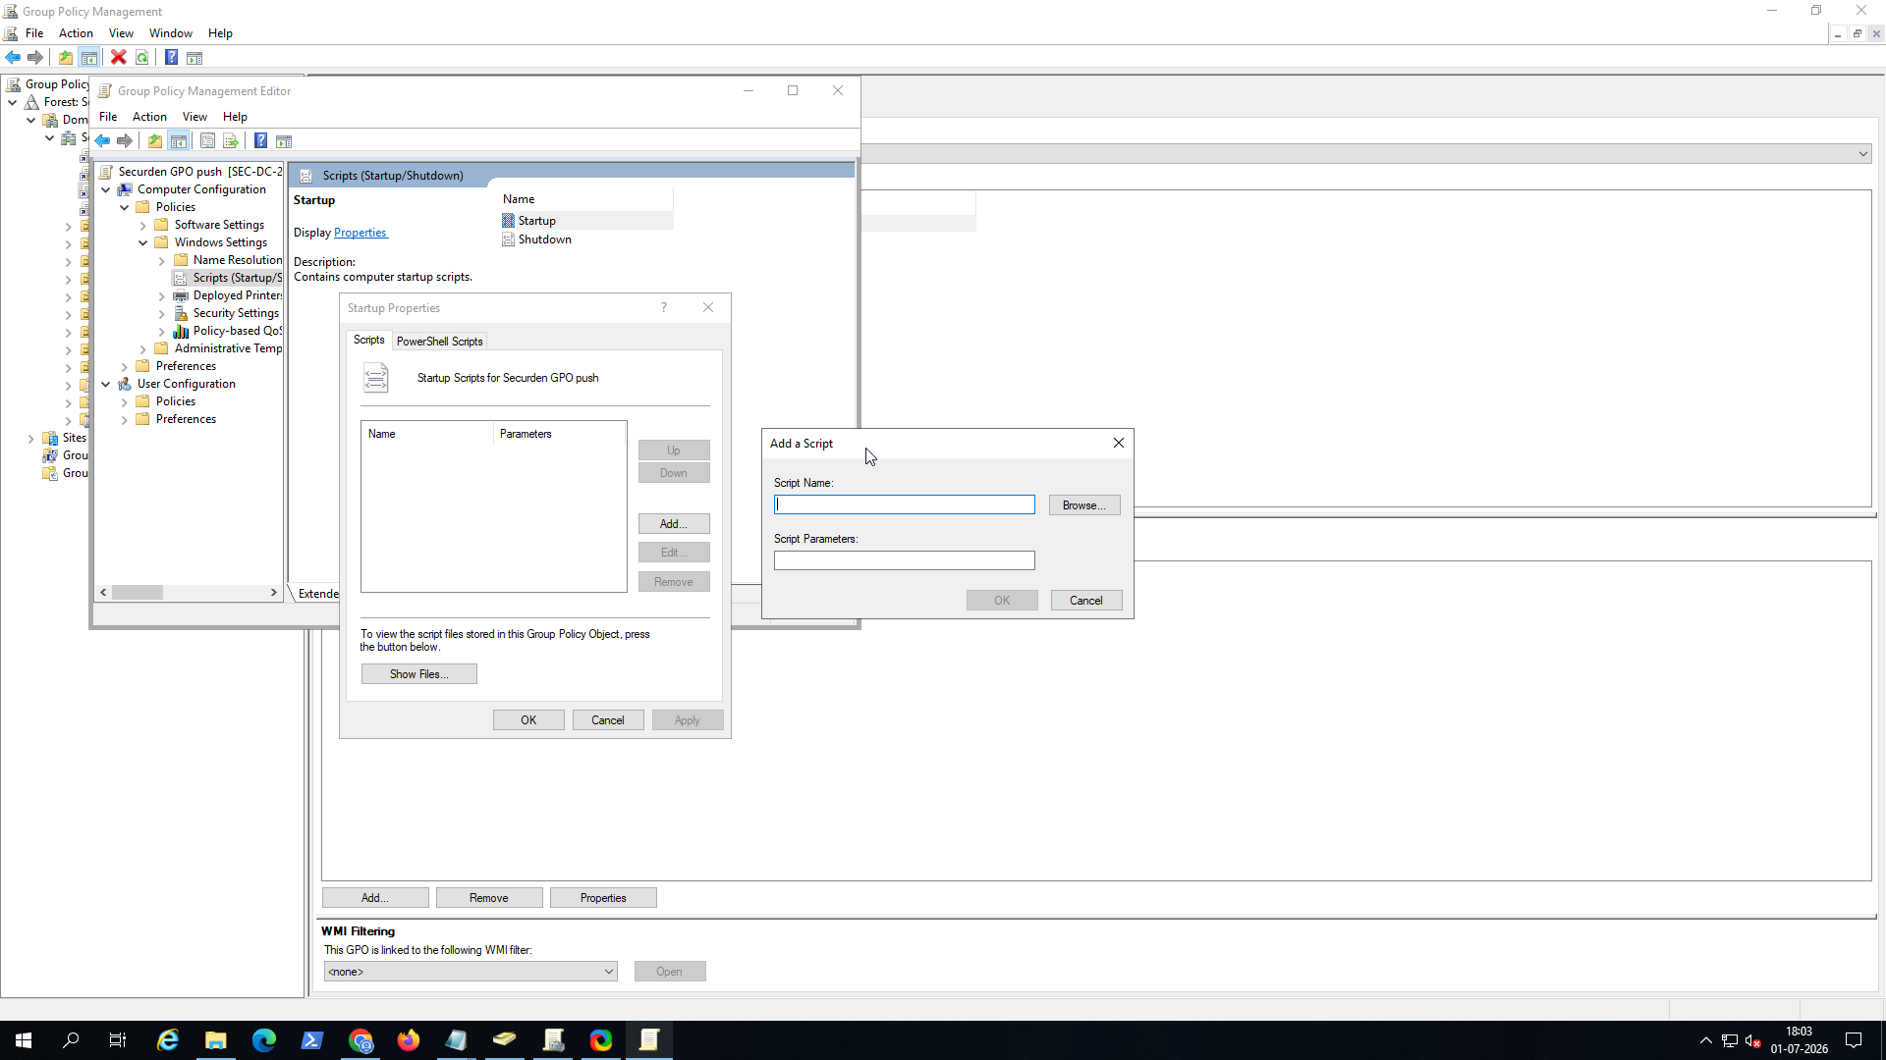Open PowerShell from taskbar

tap(311, 1040)
